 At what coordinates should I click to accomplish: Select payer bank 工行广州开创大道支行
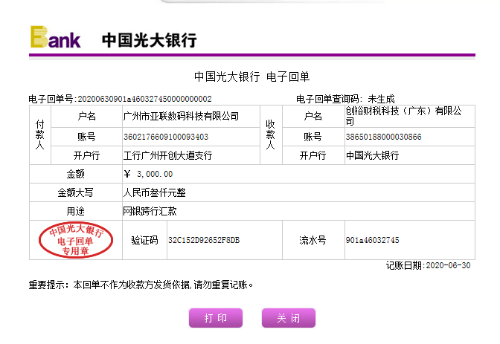pyautogui.click(x=167, y=155)
